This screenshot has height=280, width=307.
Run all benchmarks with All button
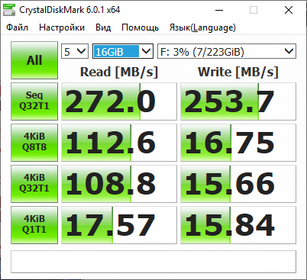point(34,60)
